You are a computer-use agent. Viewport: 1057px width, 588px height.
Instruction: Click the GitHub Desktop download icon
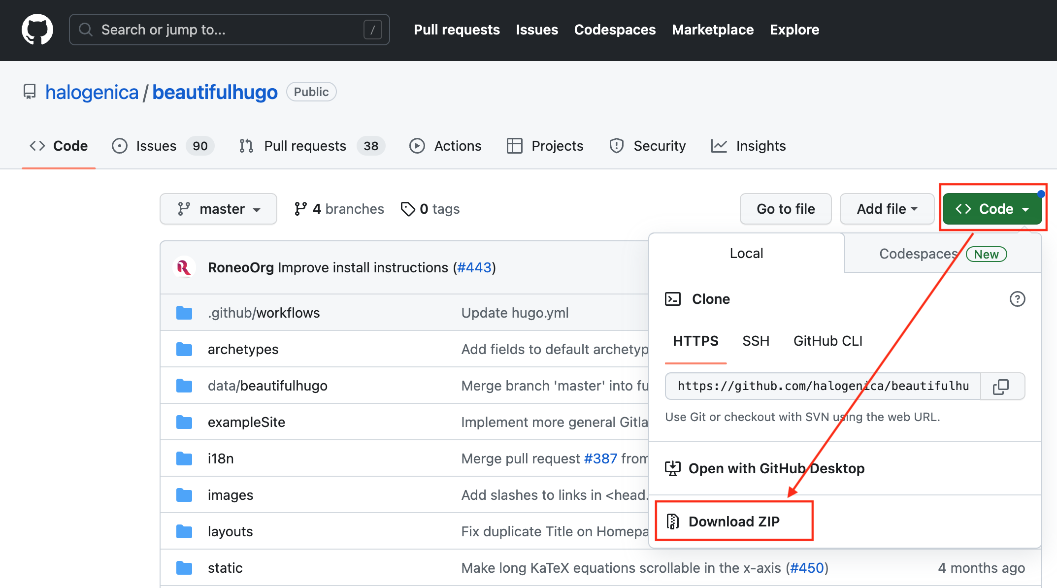[673, 468]
